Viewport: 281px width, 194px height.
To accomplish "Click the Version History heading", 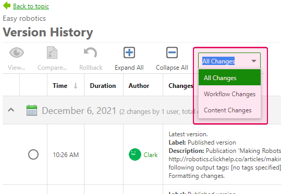I will click(48, 32).
